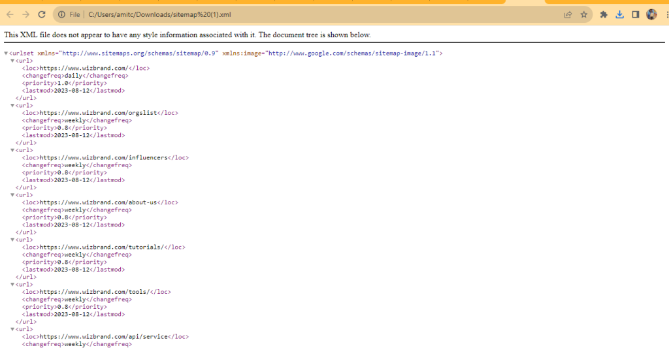
Task: Collapse the url node containing tools
Action: click(x=12, y=285)
